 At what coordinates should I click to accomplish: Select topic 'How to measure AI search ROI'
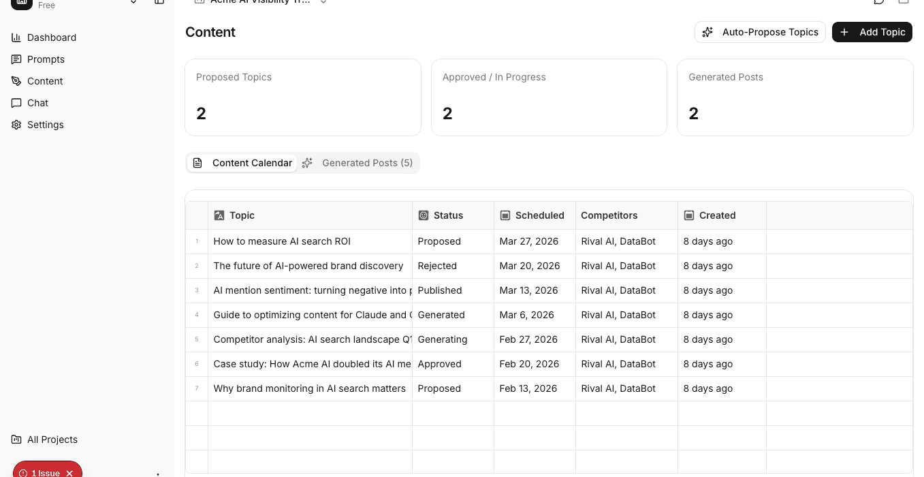[x=282, y=241]
